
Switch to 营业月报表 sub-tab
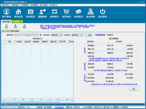[x=15, y=31]
